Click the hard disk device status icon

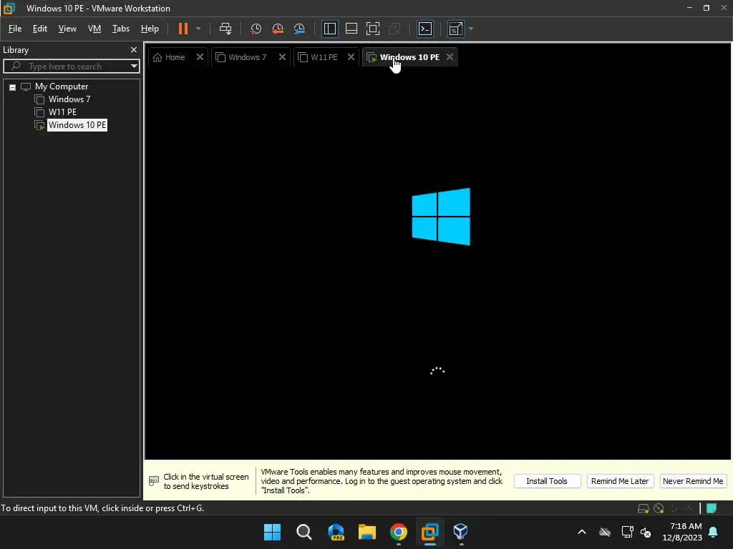(x=644, y=508)
